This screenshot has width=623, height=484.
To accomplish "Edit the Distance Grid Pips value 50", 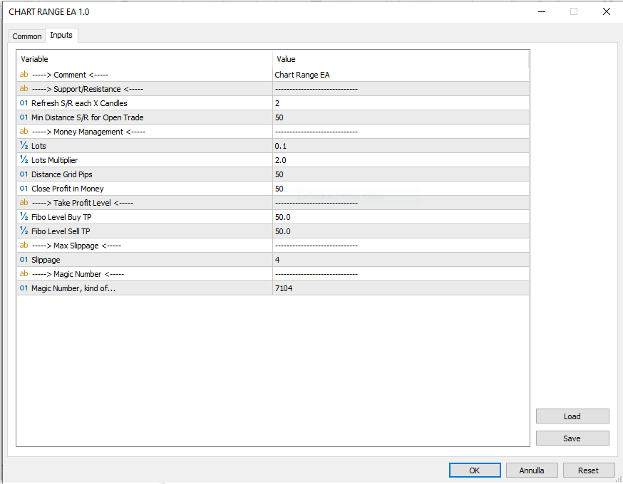I will pos(401,174).
